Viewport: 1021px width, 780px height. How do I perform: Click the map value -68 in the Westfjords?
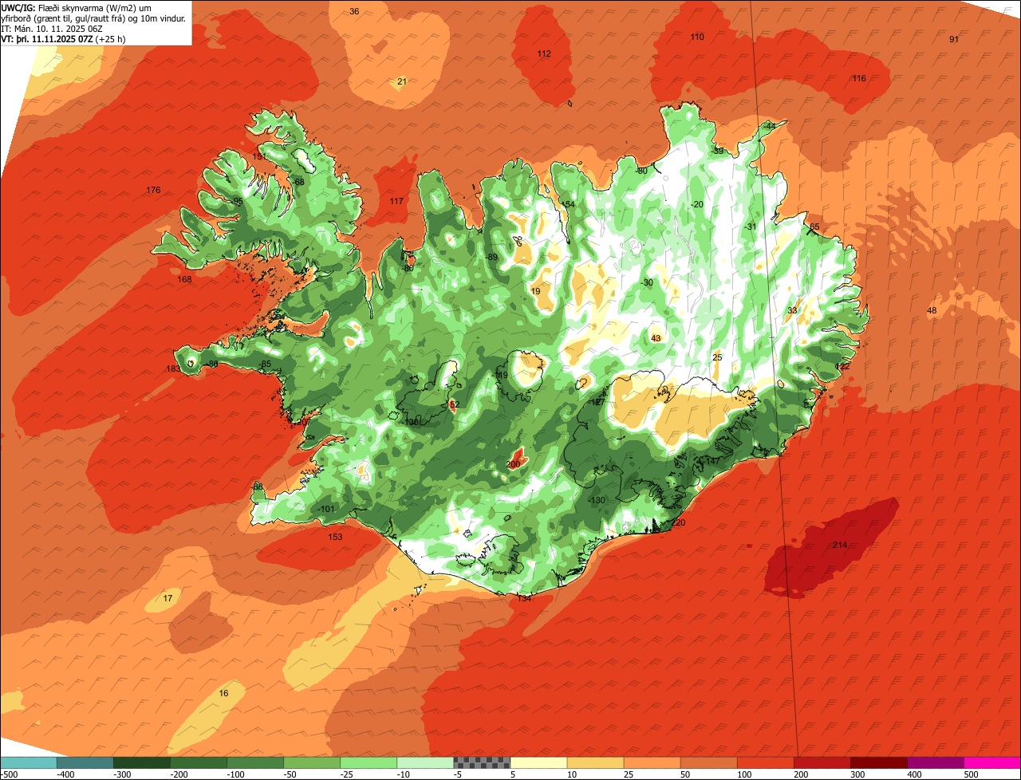pos(298,183)
